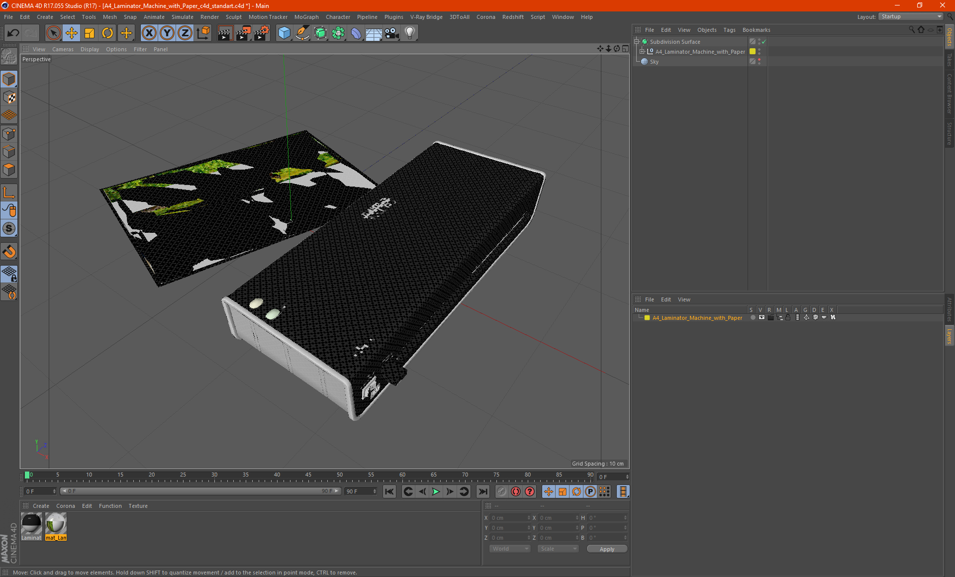The image size is (955, 577).
Task: Click the Undo arrow icon
Action: coord(13,33)
